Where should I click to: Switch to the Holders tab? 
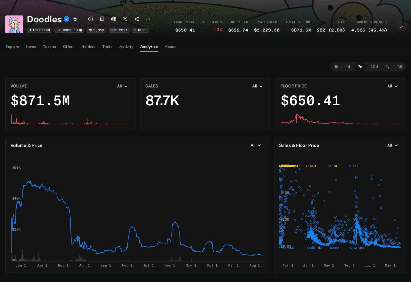pyautogui.click(x=88, y=47)
